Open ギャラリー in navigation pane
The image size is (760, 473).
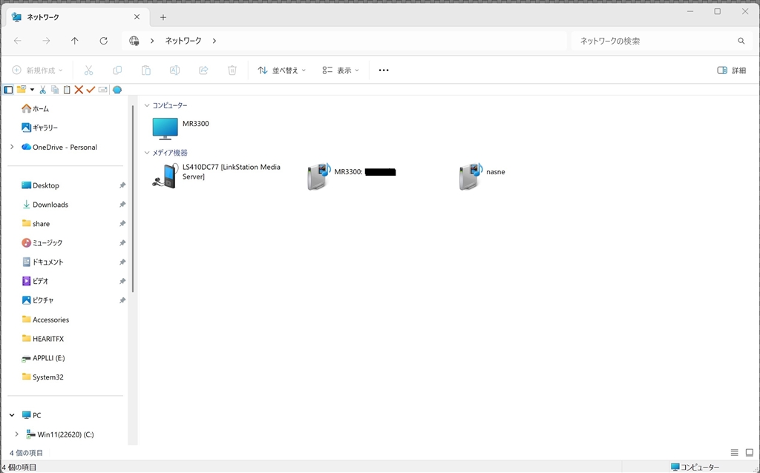[x=40, y=128]
